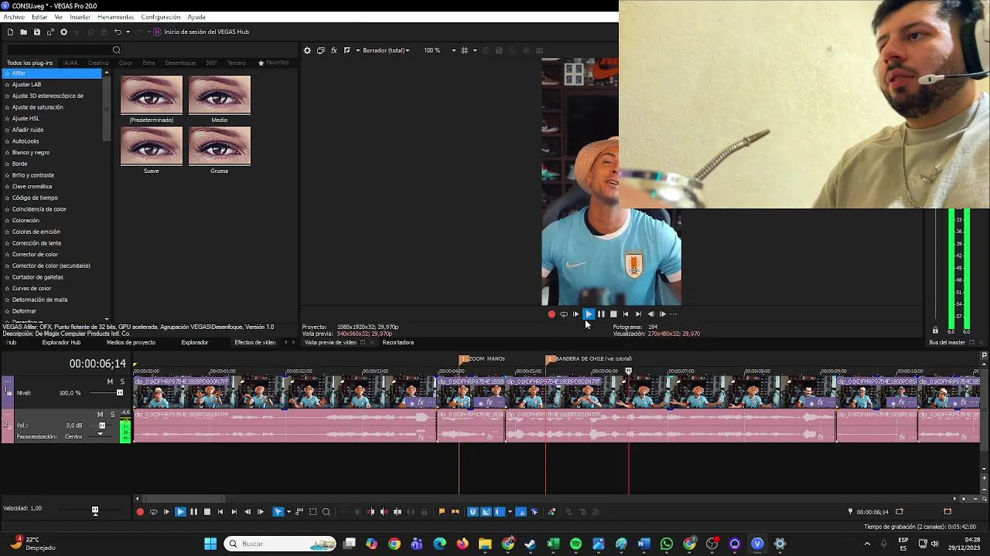
Task: Toggle loop playback in preview transport
Action: [x=564, y=314]
